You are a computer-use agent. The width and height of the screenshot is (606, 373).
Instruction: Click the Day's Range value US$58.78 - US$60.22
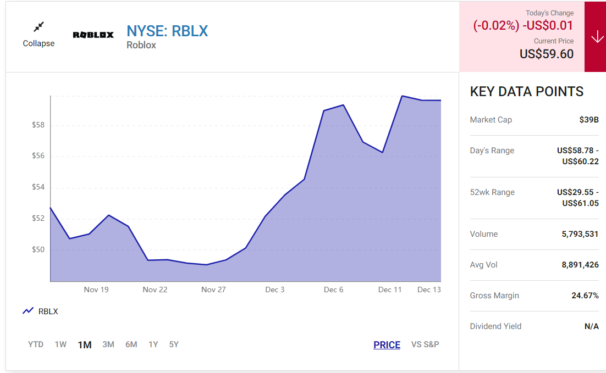point(578,156)
